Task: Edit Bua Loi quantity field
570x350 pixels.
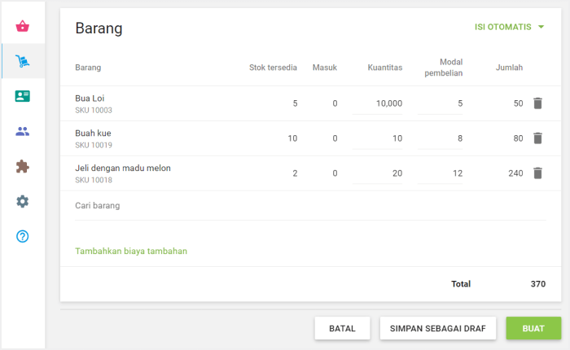Action: click(379, 103)
